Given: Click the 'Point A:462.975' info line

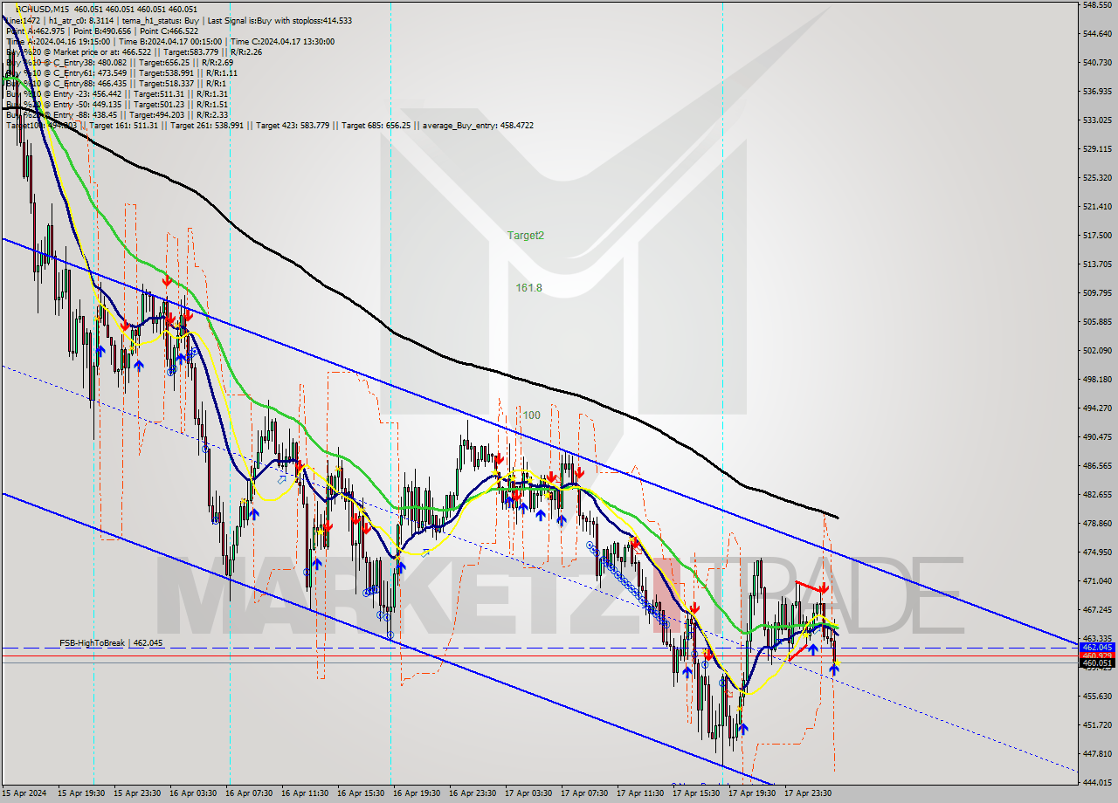Looking at the screenshot, I should (x=37, y=31).
